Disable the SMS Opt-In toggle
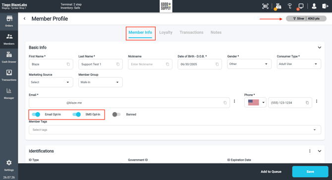Viewport: 332px width, 180px height. pos(77,115)
